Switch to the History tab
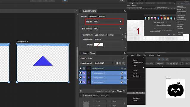This screenshot has width=190, height=107. coord(96,95)
